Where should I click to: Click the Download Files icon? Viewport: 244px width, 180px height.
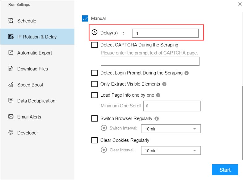pyautogui.click(x=11, y=69)
